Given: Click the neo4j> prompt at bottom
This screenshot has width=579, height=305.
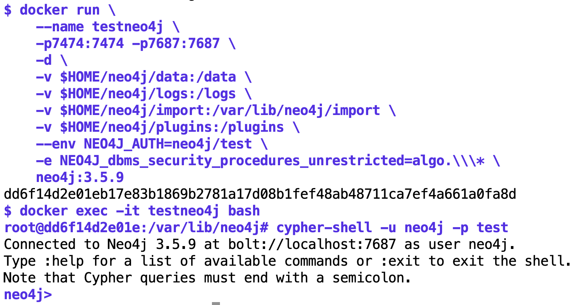Looking at the screenshot, I should [x=28, y=295].
